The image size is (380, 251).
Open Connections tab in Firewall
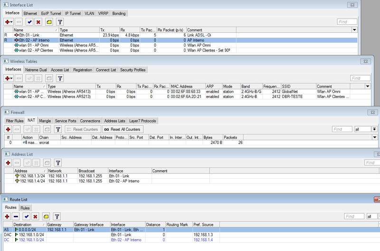90,121
